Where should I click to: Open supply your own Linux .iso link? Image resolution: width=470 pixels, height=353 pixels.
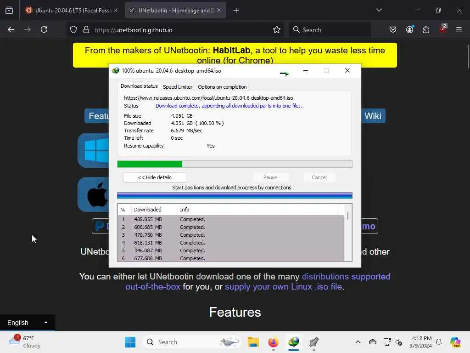tap(283, 287)
